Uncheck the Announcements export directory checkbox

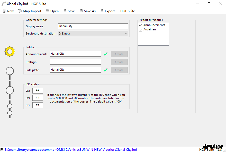coord(140,25)
